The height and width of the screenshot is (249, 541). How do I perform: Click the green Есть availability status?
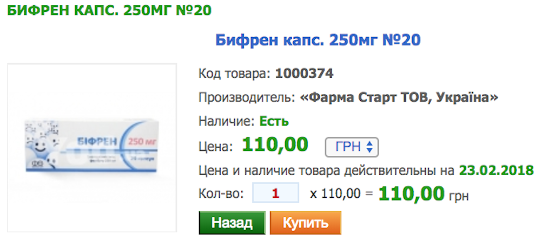pos(274,121)
